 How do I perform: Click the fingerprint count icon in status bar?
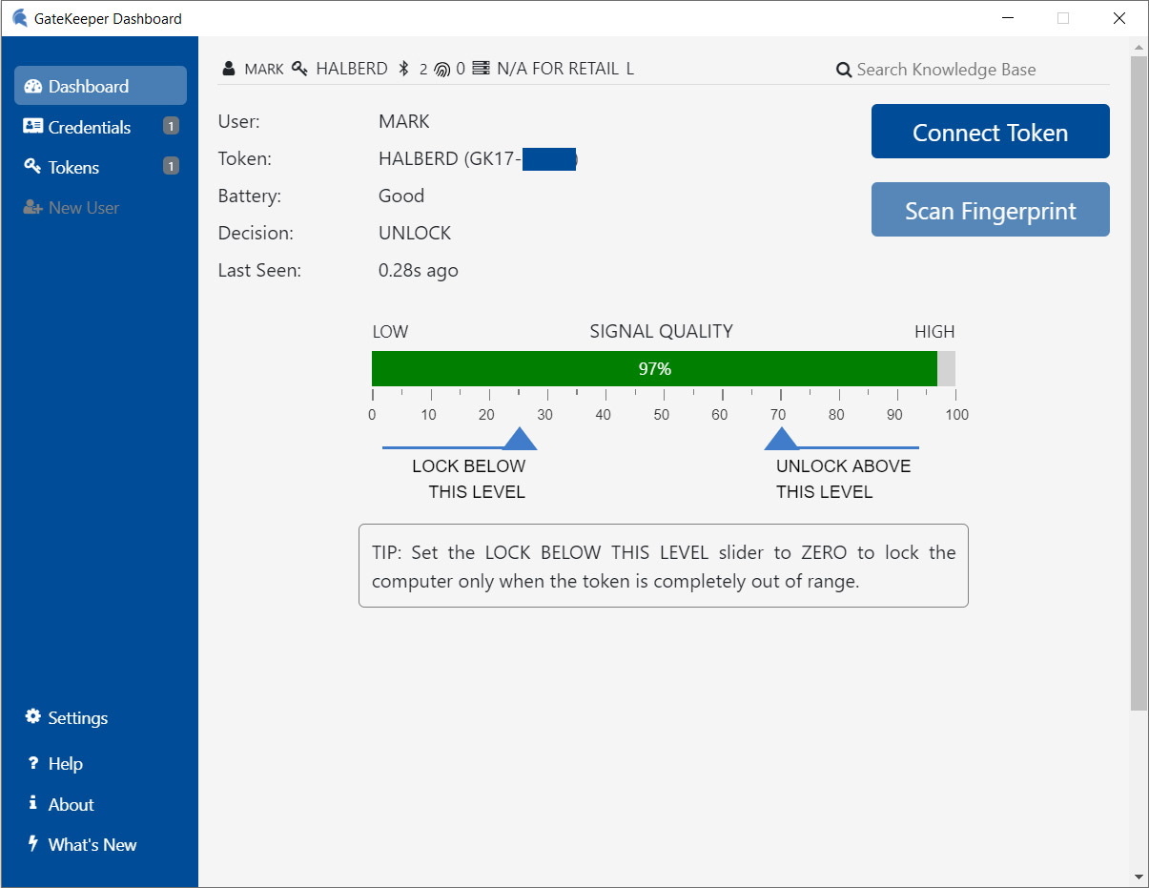(441, 69)
